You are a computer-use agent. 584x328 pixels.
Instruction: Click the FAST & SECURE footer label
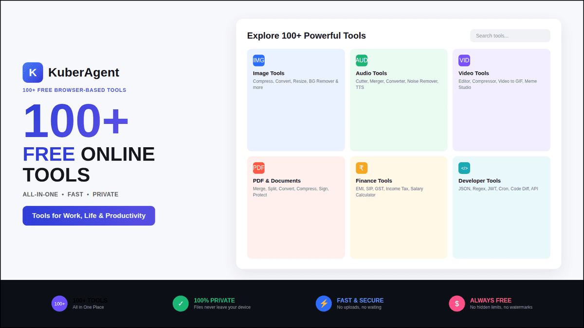[x=360, y=300]
